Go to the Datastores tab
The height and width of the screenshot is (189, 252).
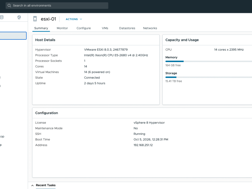tap(127, 28)
